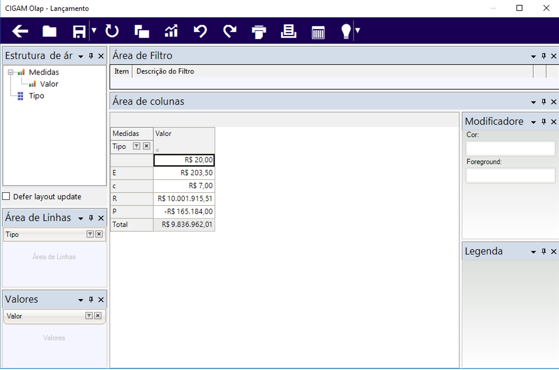The height and width of the screenshot is (370, 559).
Task: Click the save floppy disk icon
Action: (x=79, y=31)
